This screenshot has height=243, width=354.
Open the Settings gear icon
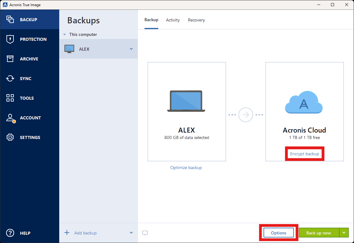click(10, 137)
